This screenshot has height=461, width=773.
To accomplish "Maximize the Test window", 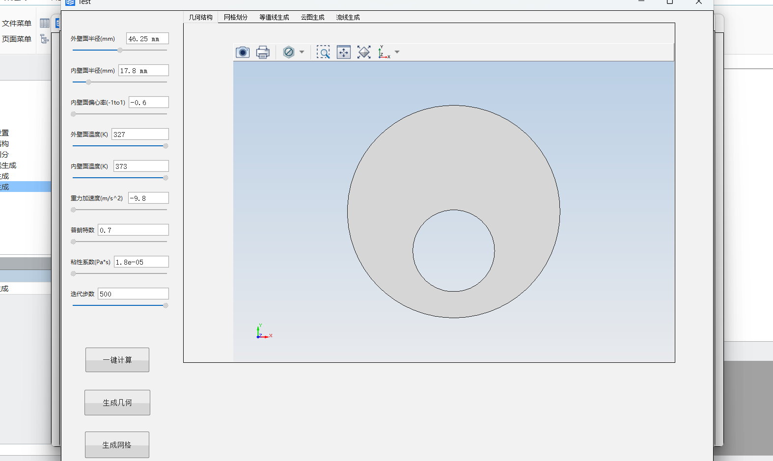I will click(670, 2).
